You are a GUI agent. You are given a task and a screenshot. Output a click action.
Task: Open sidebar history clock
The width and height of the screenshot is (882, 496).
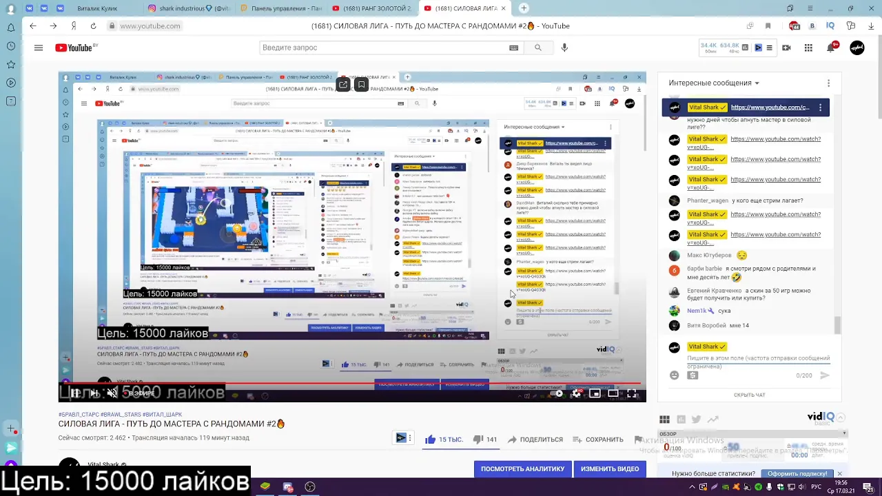[11, 46]
